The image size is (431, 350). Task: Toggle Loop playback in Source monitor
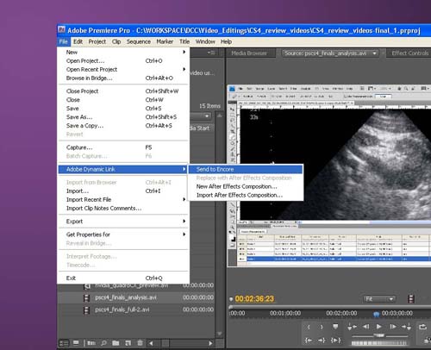pyautogui.click(x=422, y=327)
